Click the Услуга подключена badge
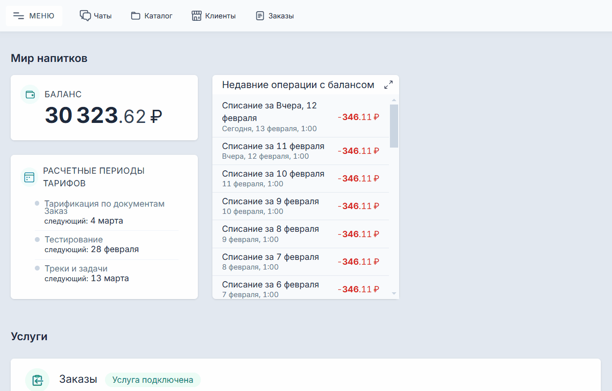Image resolution: width=612 pixels, height=391 pixels. point(152,379)
